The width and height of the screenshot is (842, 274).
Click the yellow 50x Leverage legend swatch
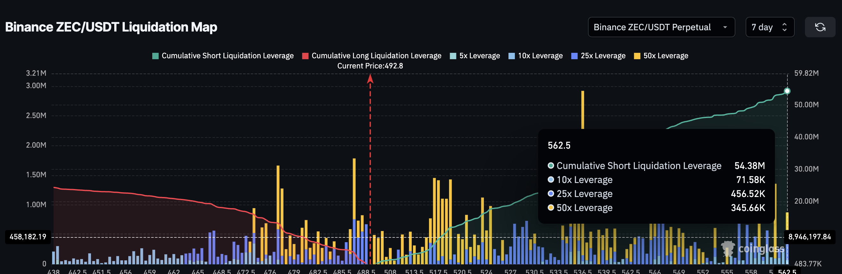point(637,56)
